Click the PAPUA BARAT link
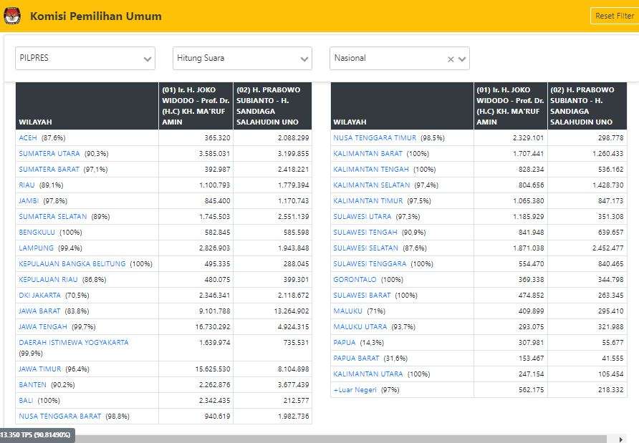 (356, 358)
